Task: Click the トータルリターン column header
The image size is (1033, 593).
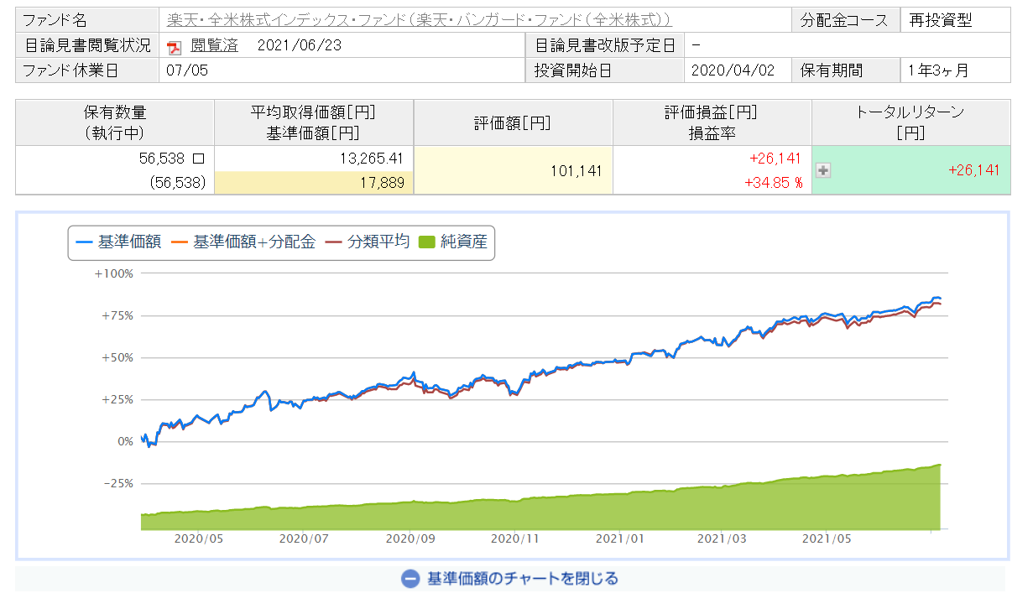Action: pyautogui.click(x=910, y=122)
